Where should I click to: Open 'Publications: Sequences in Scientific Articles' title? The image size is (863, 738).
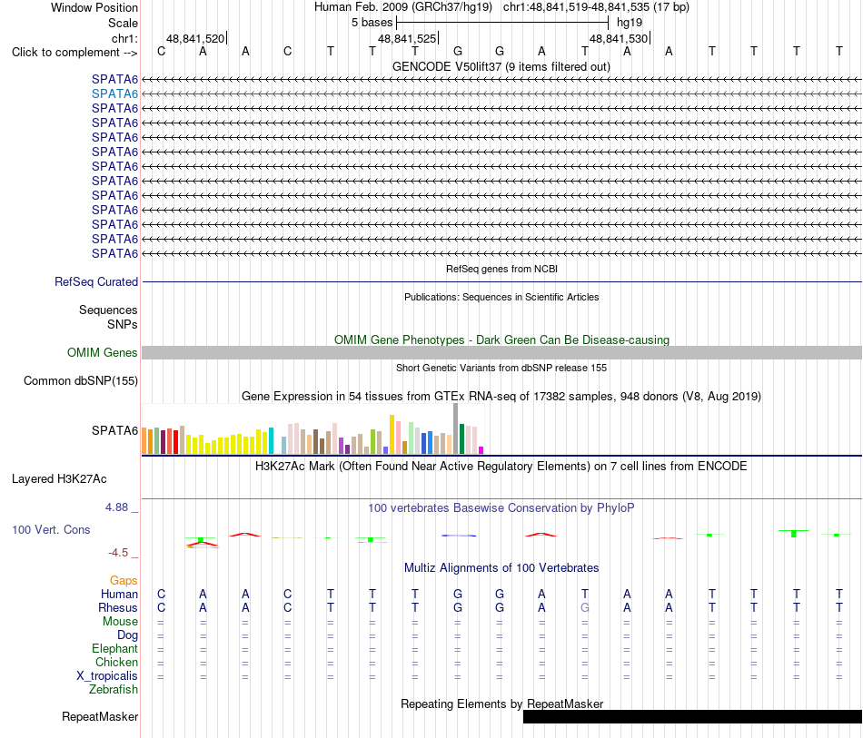pyautogui.click(x=501, y=297)
